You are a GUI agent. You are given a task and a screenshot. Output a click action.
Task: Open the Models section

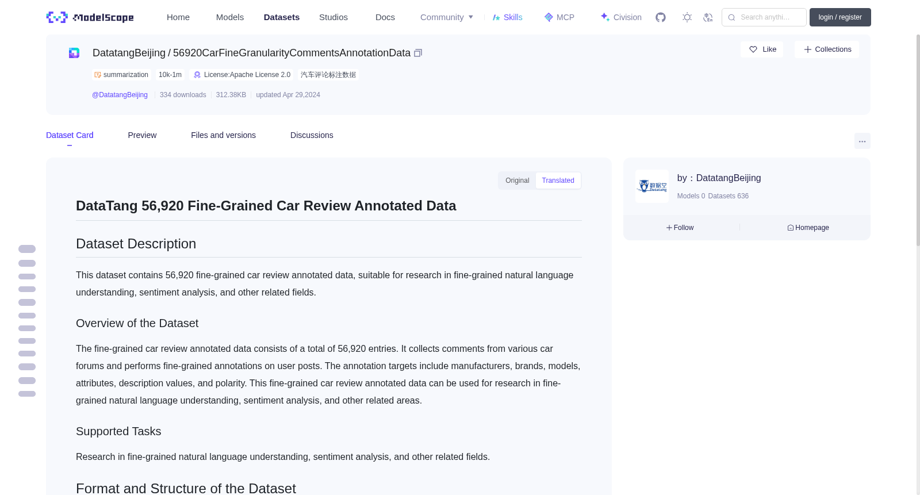230,17
